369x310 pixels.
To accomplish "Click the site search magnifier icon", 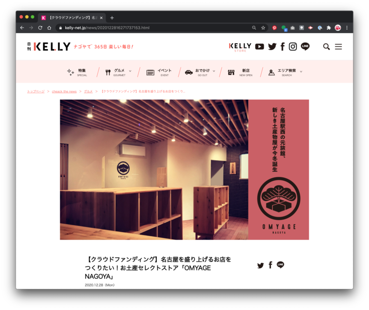I will 326,47.
